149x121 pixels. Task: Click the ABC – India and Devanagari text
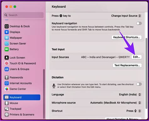pos(105,57)
